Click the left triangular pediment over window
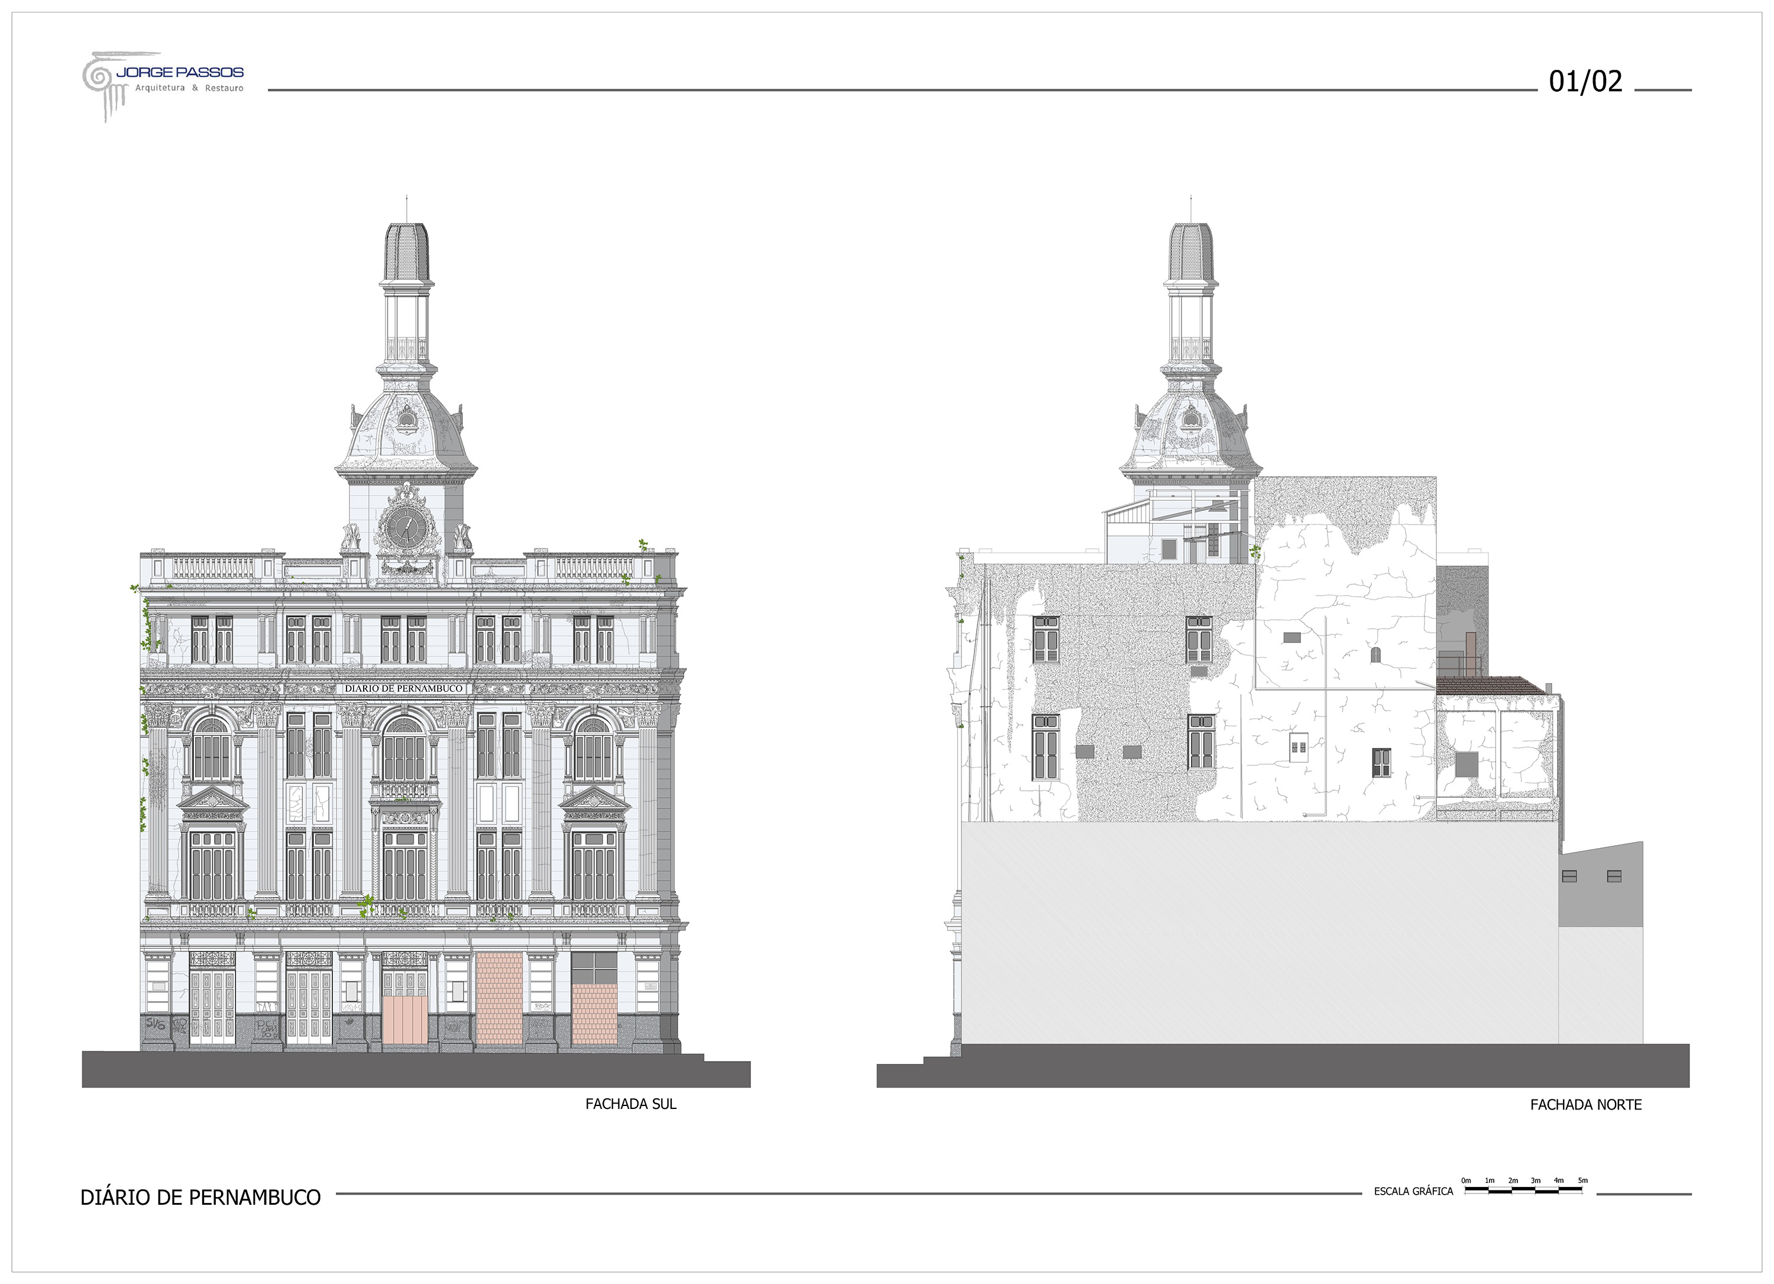Viewport: 1774px width, 1284px height. [x=213, y=800]
